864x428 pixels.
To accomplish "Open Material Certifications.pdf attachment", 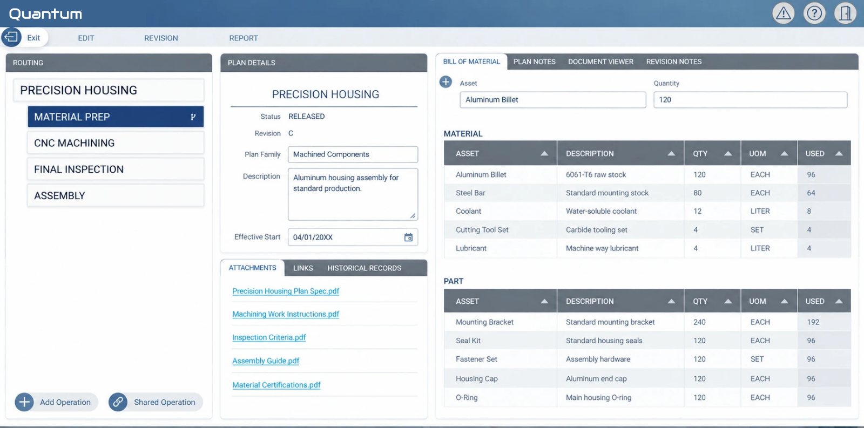I will [x=276, y=385].
